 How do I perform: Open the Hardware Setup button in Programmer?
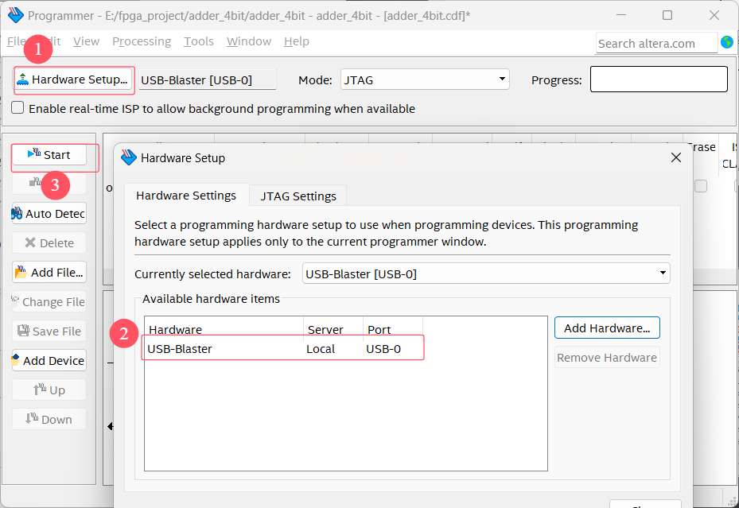click(74, 79)
